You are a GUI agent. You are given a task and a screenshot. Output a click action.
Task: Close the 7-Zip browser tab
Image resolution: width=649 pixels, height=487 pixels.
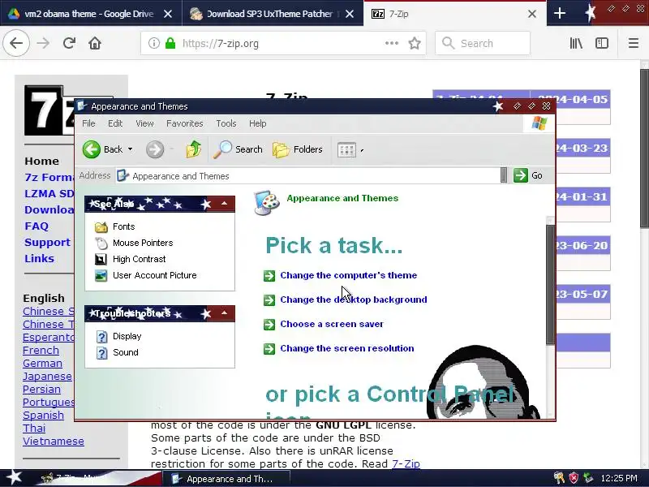pyautogui.click(x=532, y=14)
